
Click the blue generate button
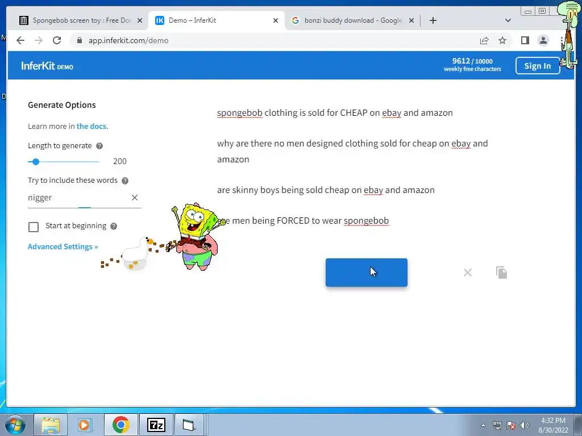[x=367, y=272]
